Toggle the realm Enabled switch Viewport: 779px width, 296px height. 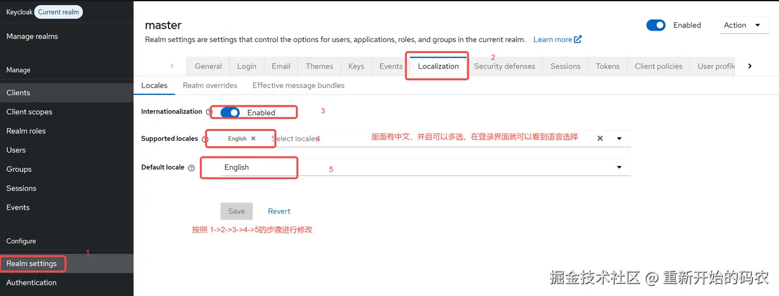tap(656, 25)
